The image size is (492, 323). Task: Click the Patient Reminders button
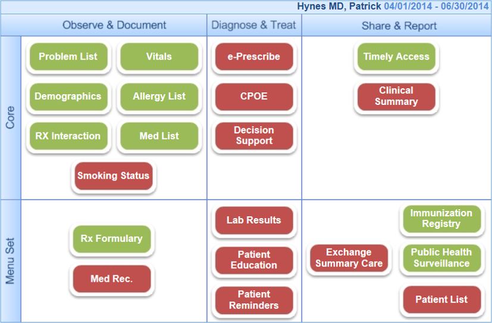[254, 300]
